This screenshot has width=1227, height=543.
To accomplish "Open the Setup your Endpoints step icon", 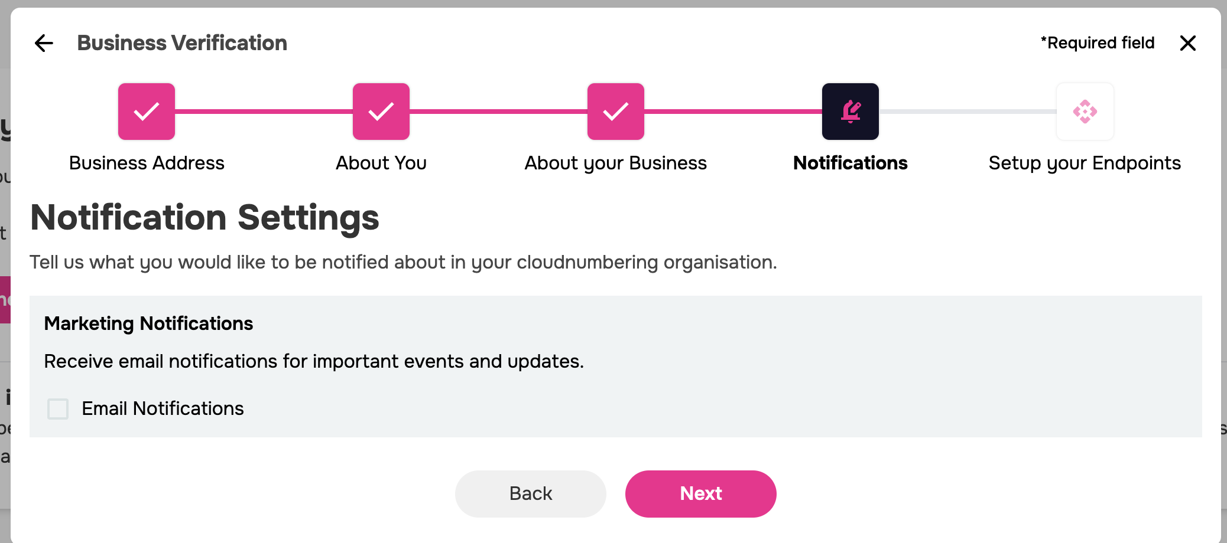I will [x=1085, y=112].
